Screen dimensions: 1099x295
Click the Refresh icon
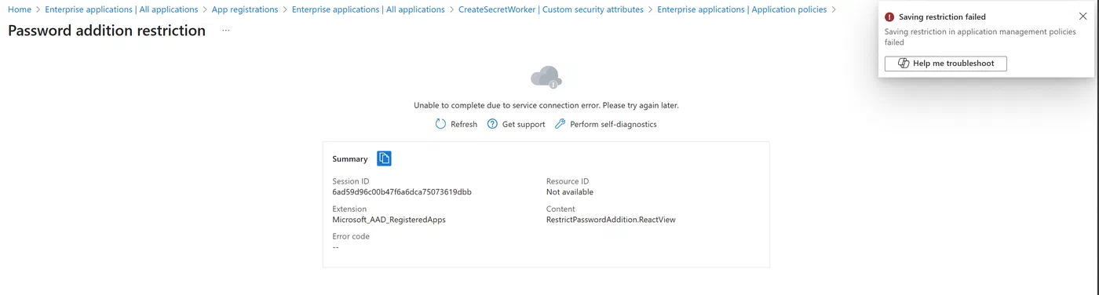(x=441, y=124)
